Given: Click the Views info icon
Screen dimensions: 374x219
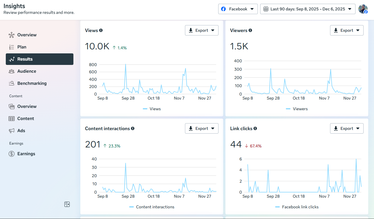Looking at the screenshot, I should tap(101, 30).
